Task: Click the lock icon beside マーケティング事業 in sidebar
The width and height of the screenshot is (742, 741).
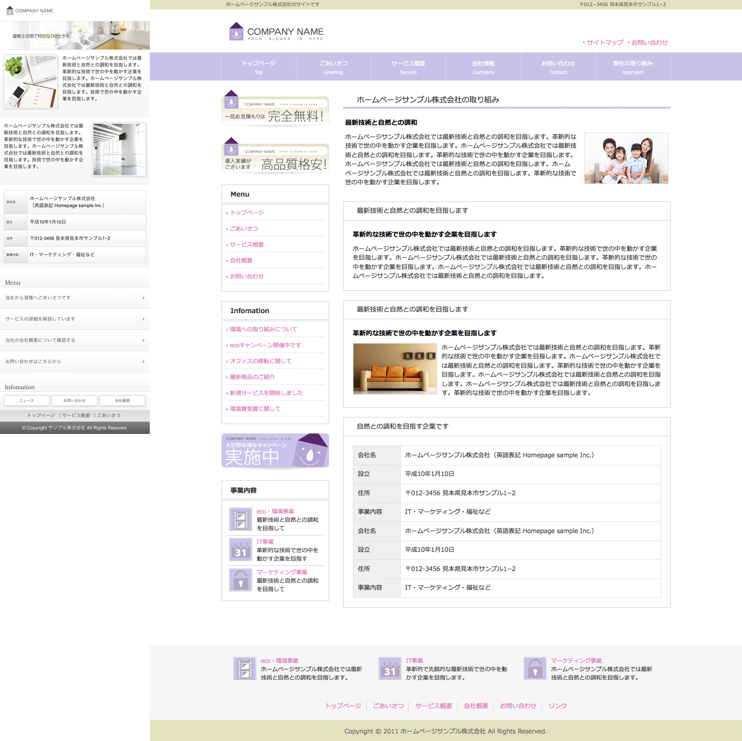Action: (241, 580)
